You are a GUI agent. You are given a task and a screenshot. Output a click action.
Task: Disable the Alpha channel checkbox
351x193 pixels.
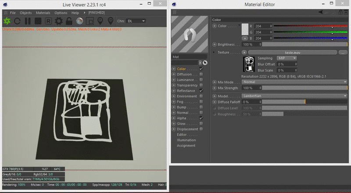tap(201, 118)
